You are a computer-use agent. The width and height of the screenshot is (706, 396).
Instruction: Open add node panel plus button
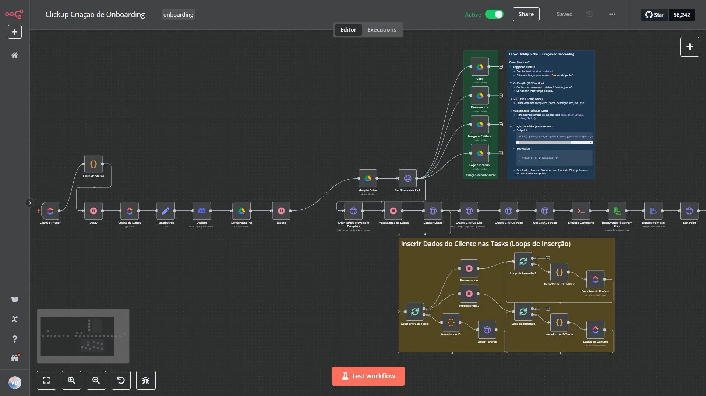tap(689, 47)
